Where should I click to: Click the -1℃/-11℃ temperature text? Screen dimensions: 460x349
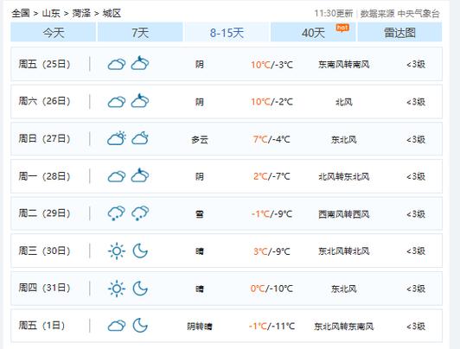pos(272,327)
